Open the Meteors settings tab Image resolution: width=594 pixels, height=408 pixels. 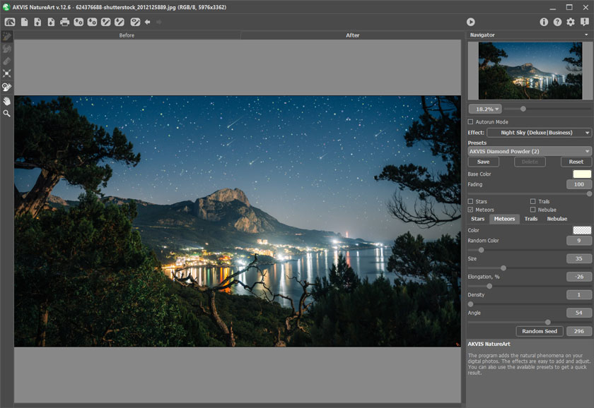click(x=504, y=219)
